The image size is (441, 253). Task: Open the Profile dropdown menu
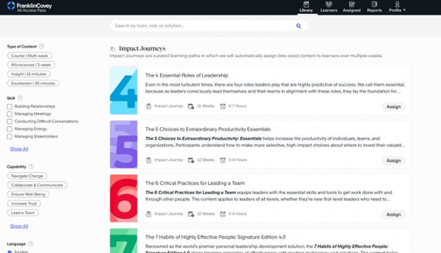pos(397,7)
